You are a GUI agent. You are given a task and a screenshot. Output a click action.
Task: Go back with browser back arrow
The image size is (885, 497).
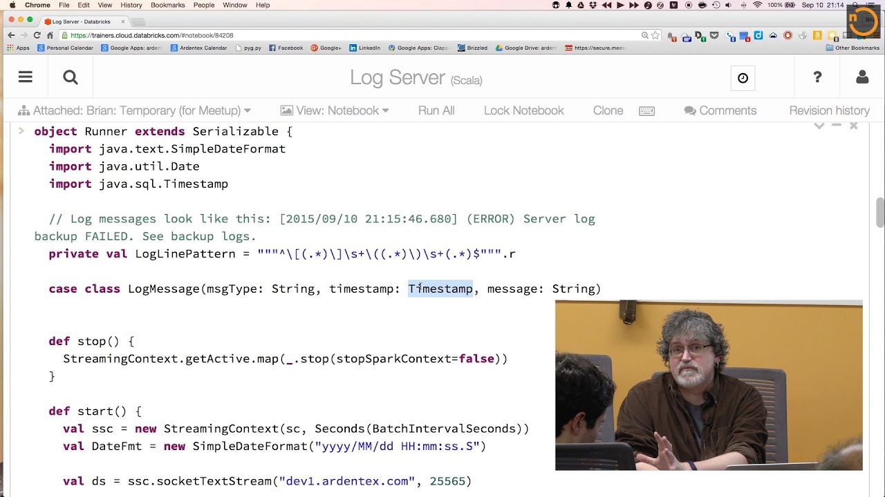tap(11, 35)
